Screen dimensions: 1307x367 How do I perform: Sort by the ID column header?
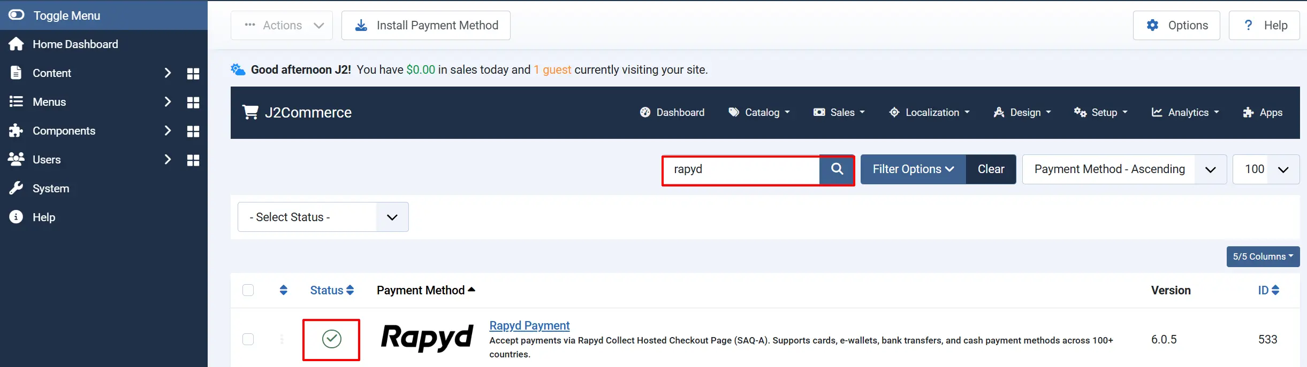[1268, 290]
